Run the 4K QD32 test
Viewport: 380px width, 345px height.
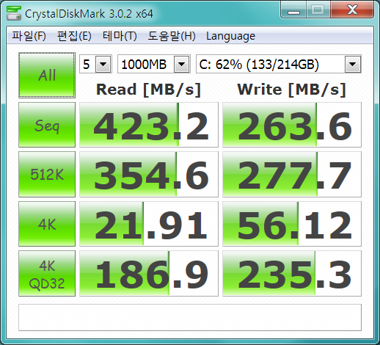click(47, 273)
